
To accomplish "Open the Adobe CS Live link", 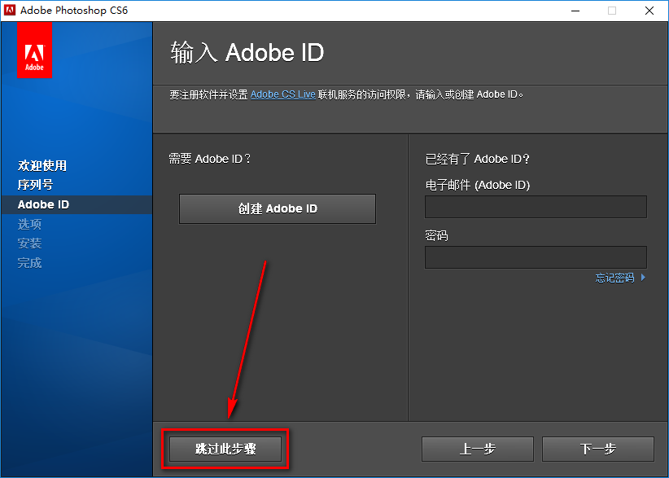I will tap(281, 94).
